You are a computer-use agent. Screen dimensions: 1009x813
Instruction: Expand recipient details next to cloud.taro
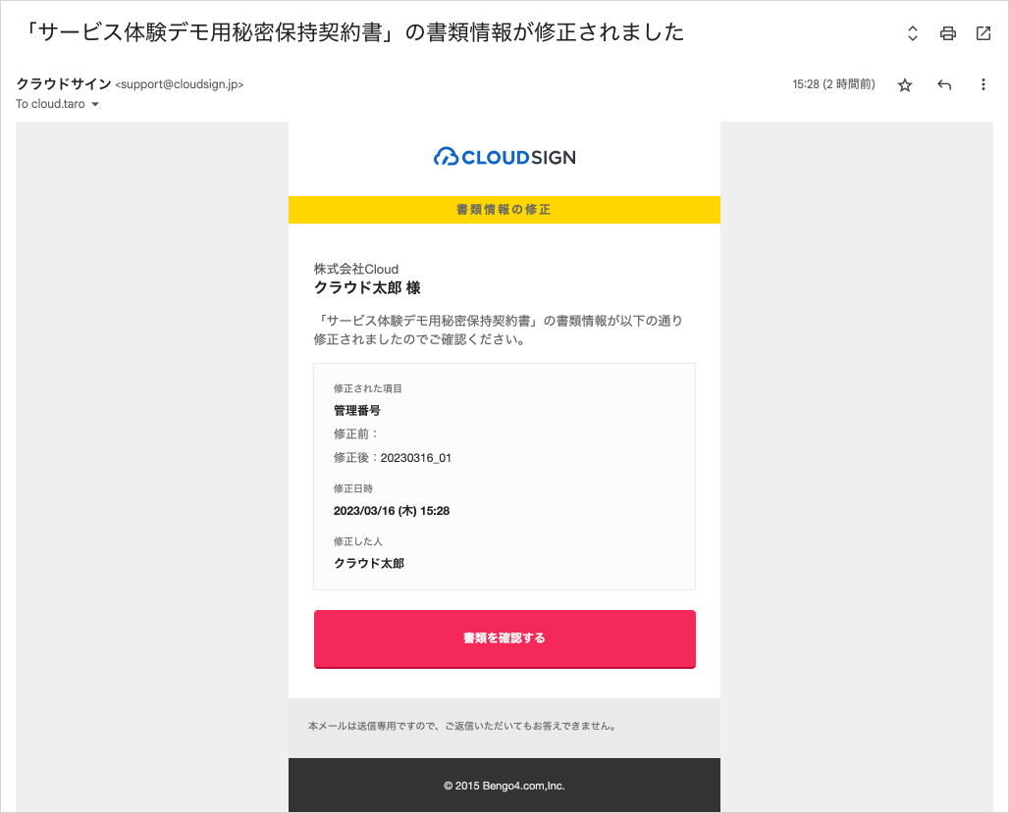coord(95,104)
